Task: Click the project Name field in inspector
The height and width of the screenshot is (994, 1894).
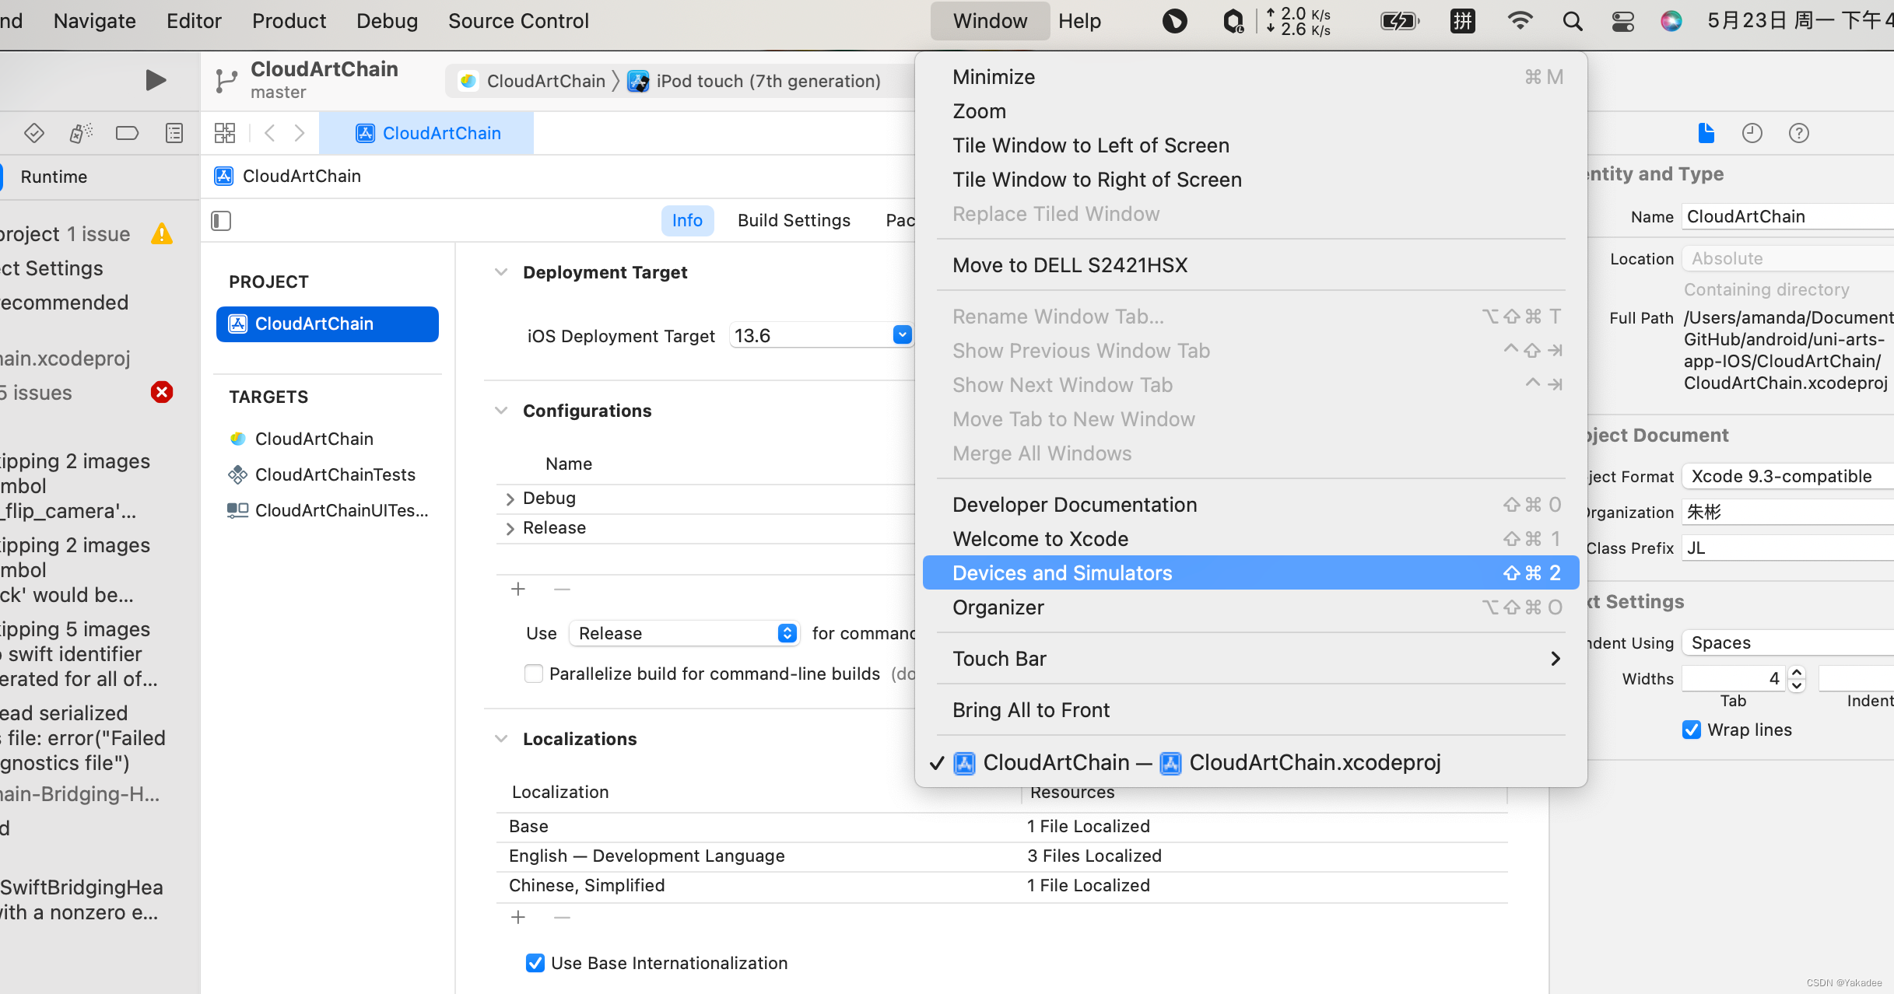Action: tap(1787, 216)
